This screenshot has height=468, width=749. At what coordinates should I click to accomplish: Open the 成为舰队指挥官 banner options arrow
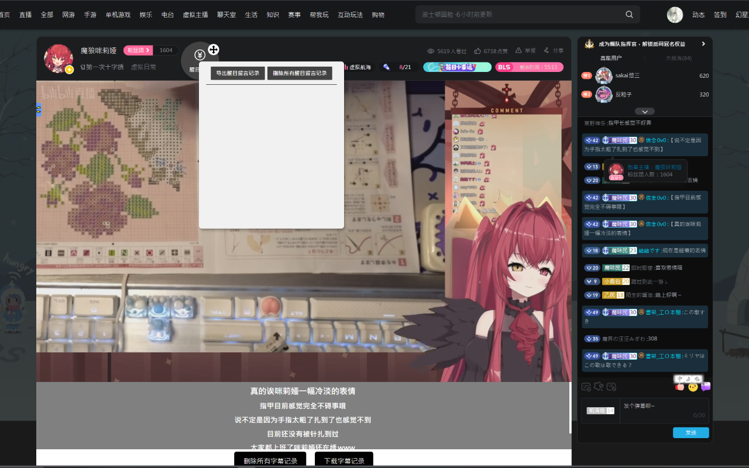(x=704, y=43)
